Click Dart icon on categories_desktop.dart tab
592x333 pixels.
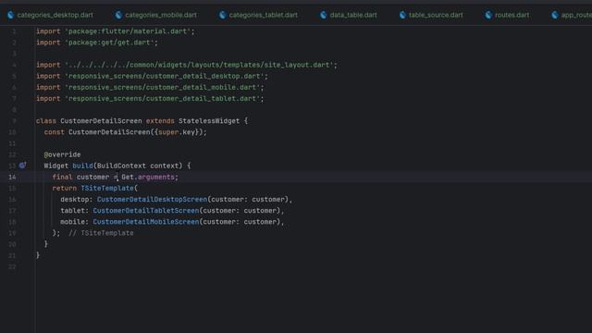(x=10, y=15)
